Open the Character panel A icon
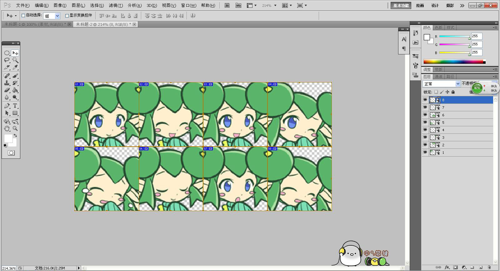Image resolution: width=500 pixels, height=271 pixels. (x=404, y=39)
